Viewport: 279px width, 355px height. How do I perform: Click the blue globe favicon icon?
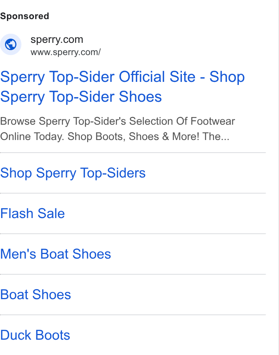pos(11,44)
